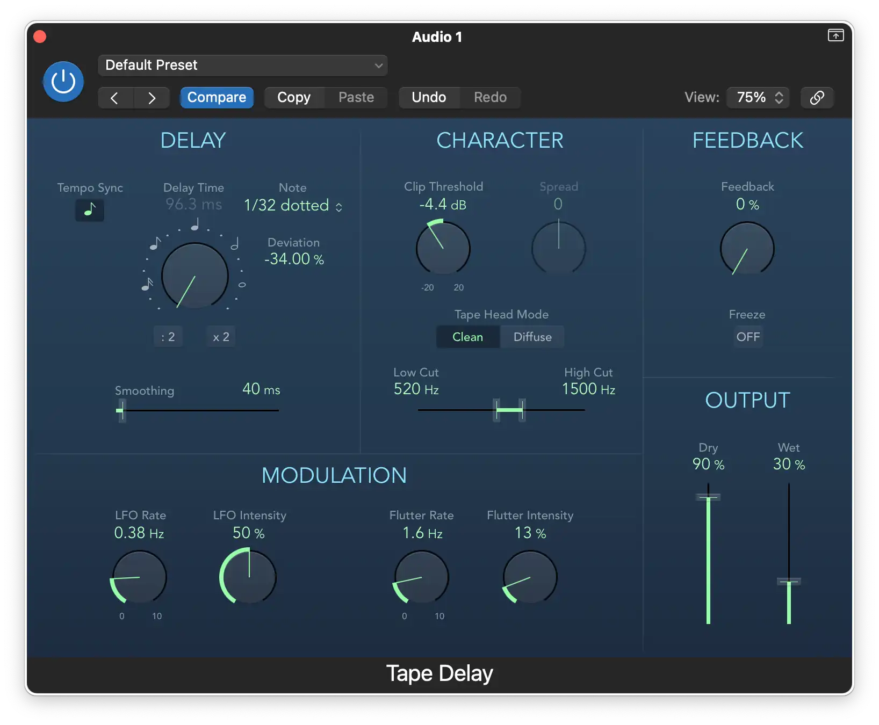Toggle Freeze OFF button

748,337
